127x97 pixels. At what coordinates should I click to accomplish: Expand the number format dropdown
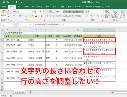(102, 12)
